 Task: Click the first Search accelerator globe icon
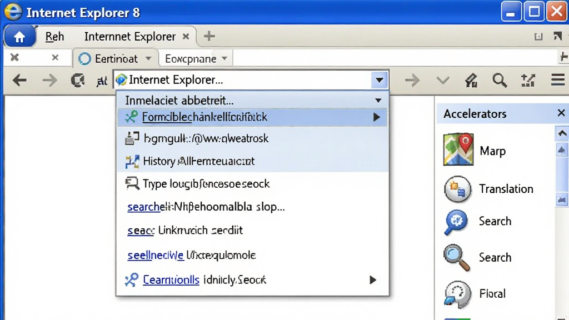click(x=456, y=222)
